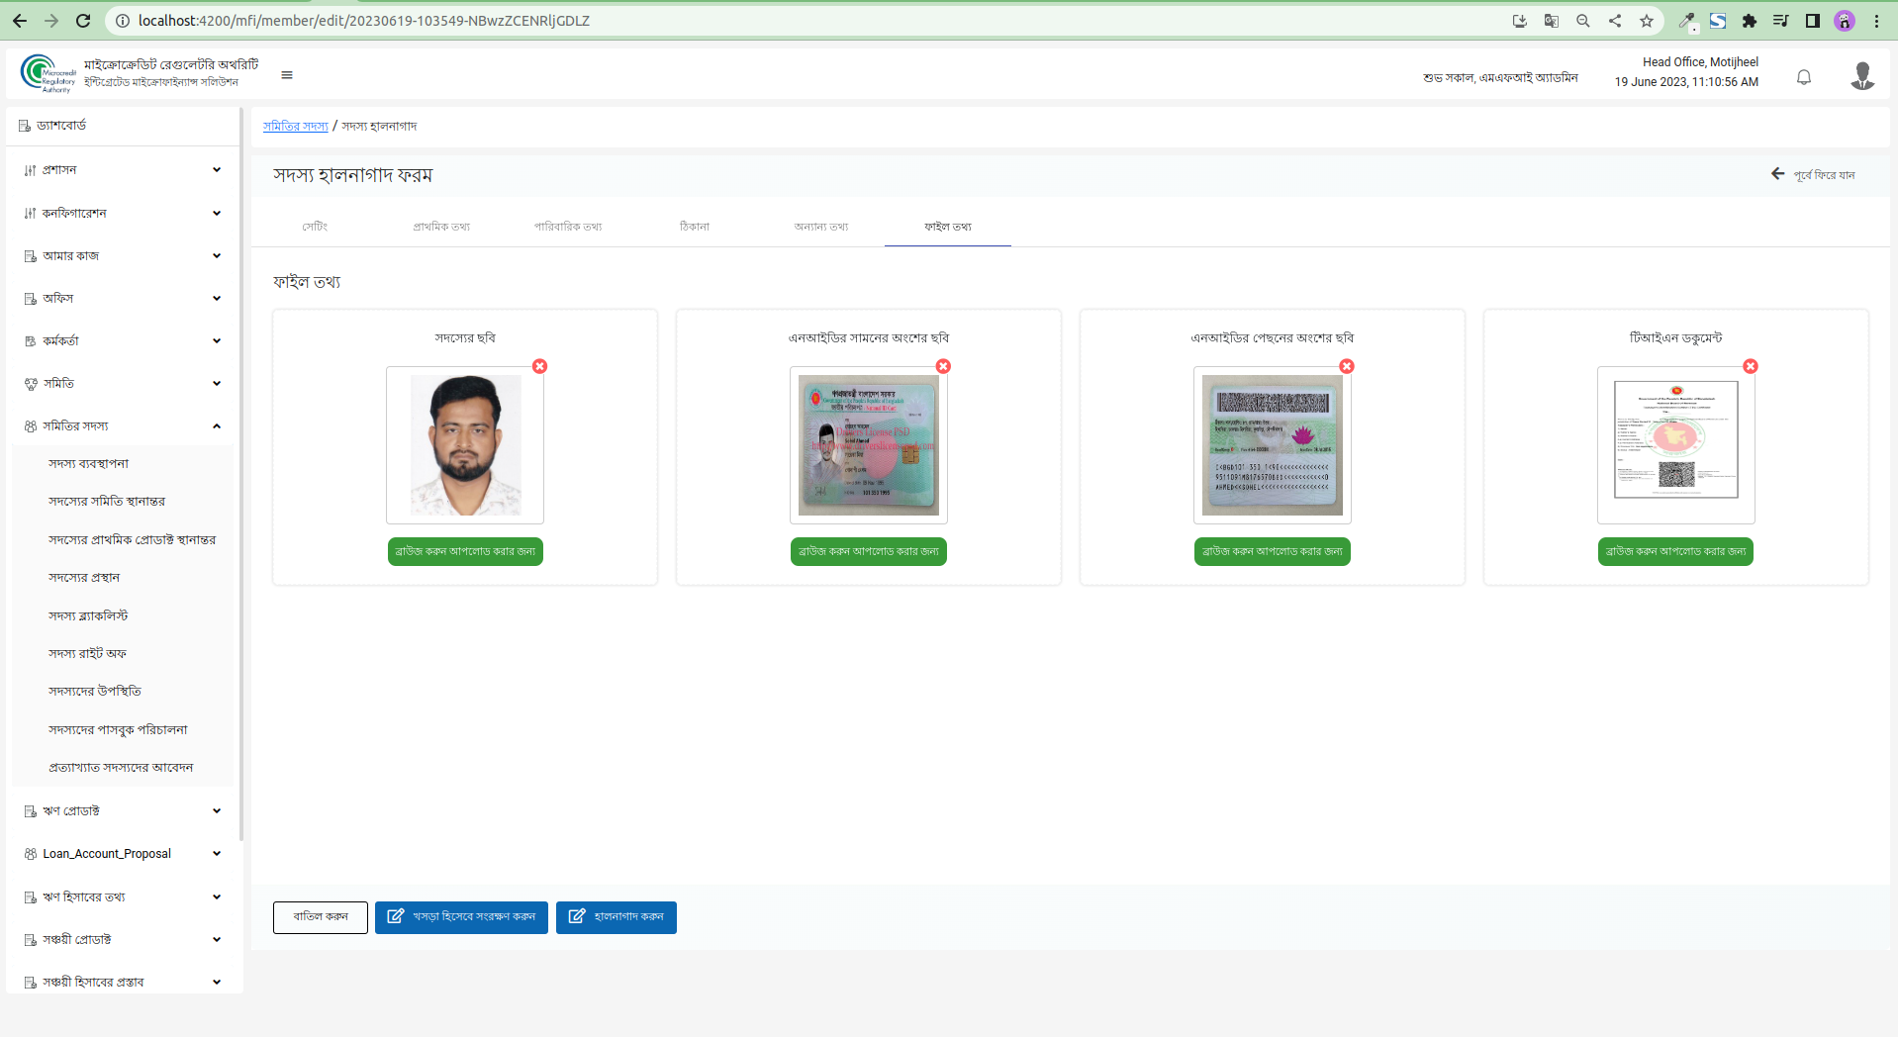The width and height of the screenshot is (1898, 1037).
Task: Click browse button under সদস্যের ছবি
Action: 465,551
